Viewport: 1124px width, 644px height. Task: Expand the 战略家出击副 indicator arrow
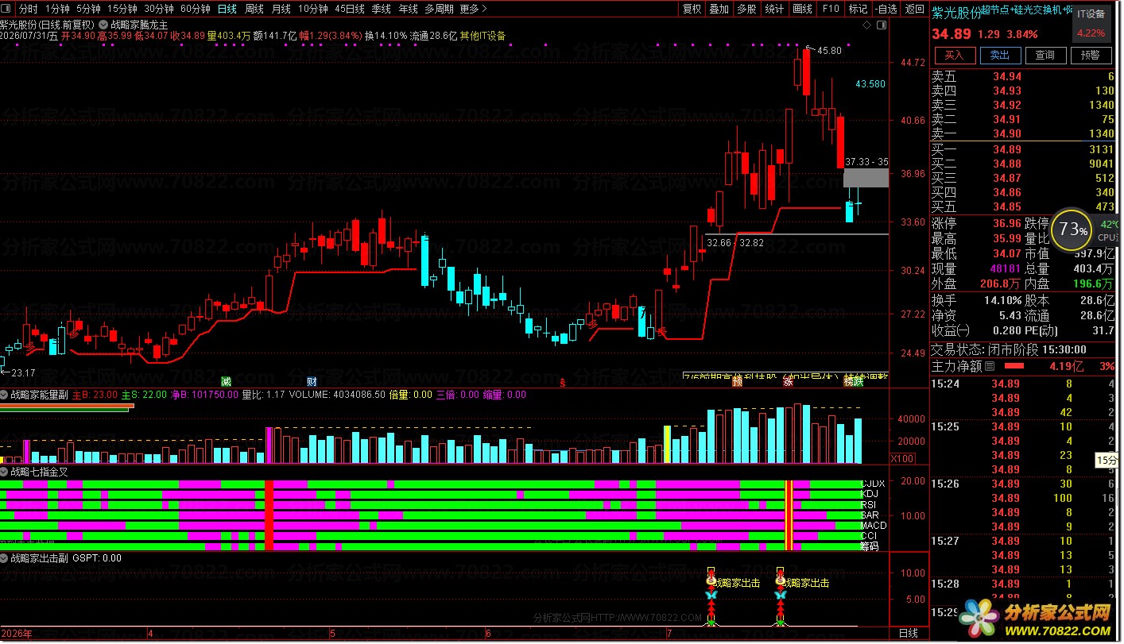[5, 558]
